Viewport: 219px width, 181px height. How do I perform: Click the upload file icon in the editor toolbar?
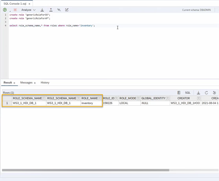point(51,10)
